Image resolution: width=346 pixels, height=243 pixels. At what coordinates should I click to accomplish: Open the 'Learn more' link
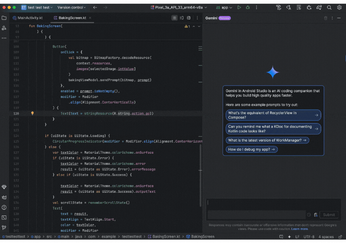point(300,229)
